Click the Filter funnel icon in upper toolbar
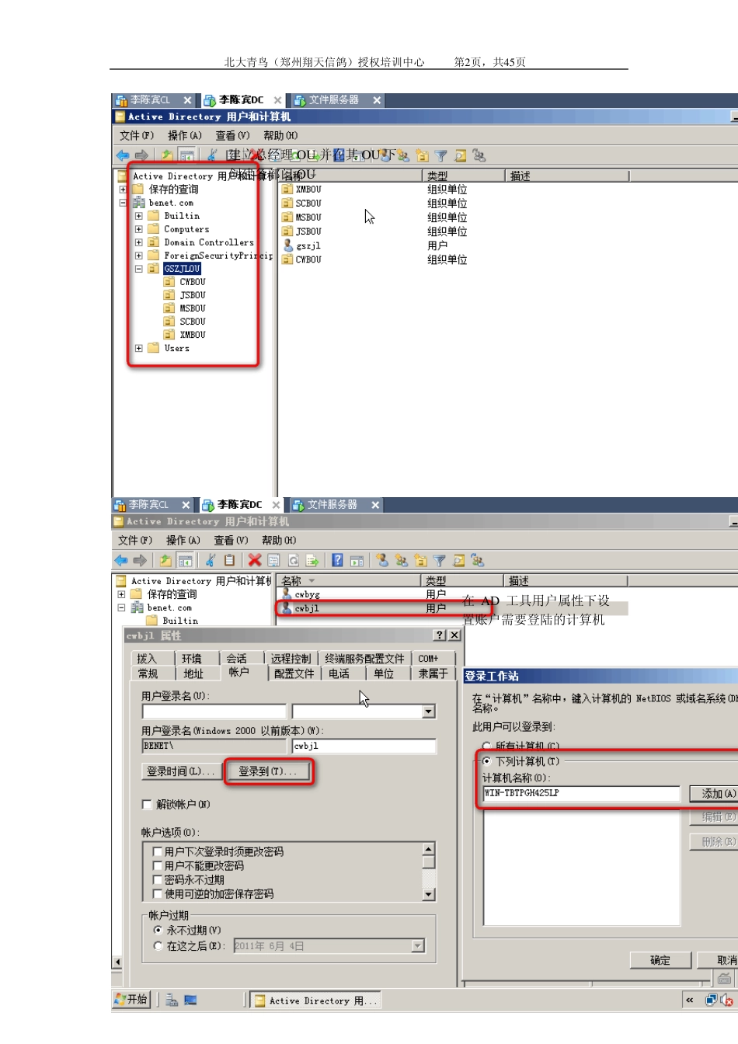The width and height of the screenshot is (738, 1044). pos(440,155)
